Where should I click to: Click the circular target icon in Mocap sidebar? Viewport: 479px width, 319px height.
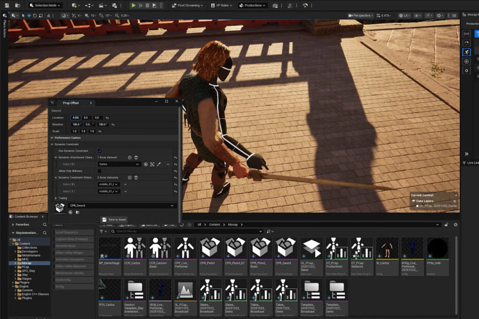click(x=467, y=61)
